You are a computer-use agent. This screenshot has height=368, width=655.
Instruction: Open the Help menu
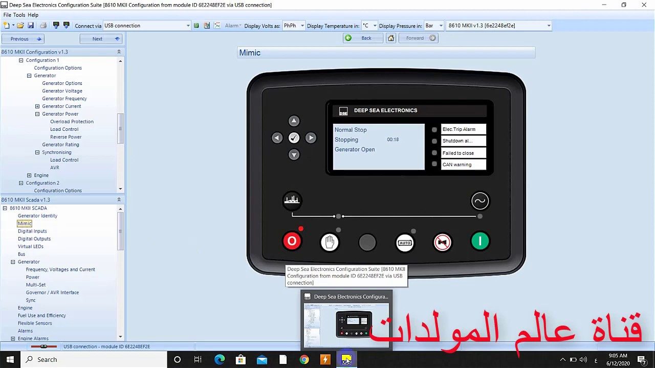33,15
